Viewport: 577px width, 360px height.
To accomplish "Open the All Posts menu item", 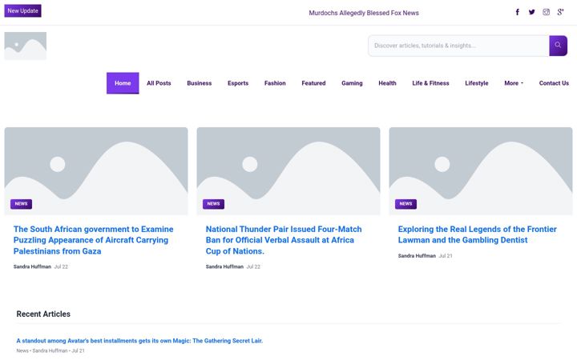I will (159, 83).
